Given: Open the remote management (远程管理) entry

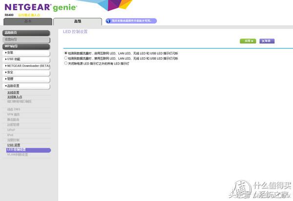Looking at the screenshot, I should click(x=13, y=125).
